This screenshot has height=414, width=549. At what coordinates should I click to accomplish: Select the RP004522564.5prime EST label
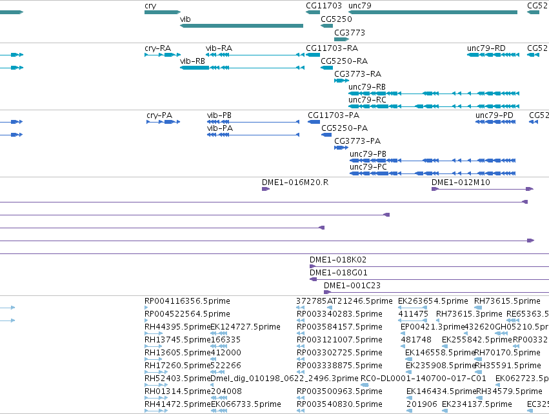point(187,314)
